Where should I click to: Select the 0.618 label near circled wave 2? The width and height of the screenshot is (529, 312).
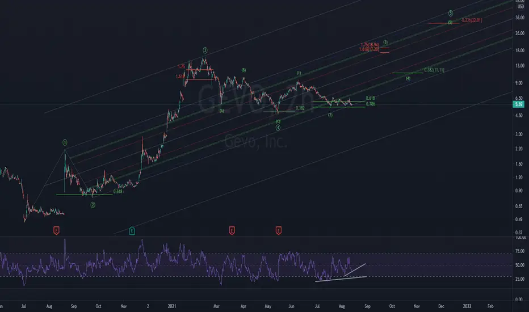117,191
